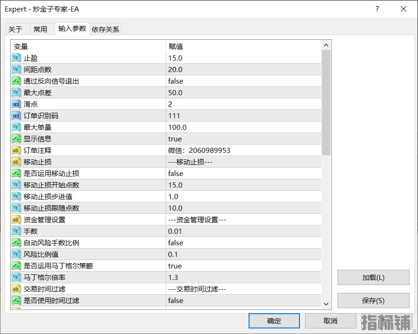Click the 滑点 value 2
Screen dimensions: 418x334
pyautogui.click(x=170, y=104)
